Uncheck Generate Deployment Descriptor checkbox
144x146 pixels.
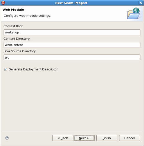6,69
